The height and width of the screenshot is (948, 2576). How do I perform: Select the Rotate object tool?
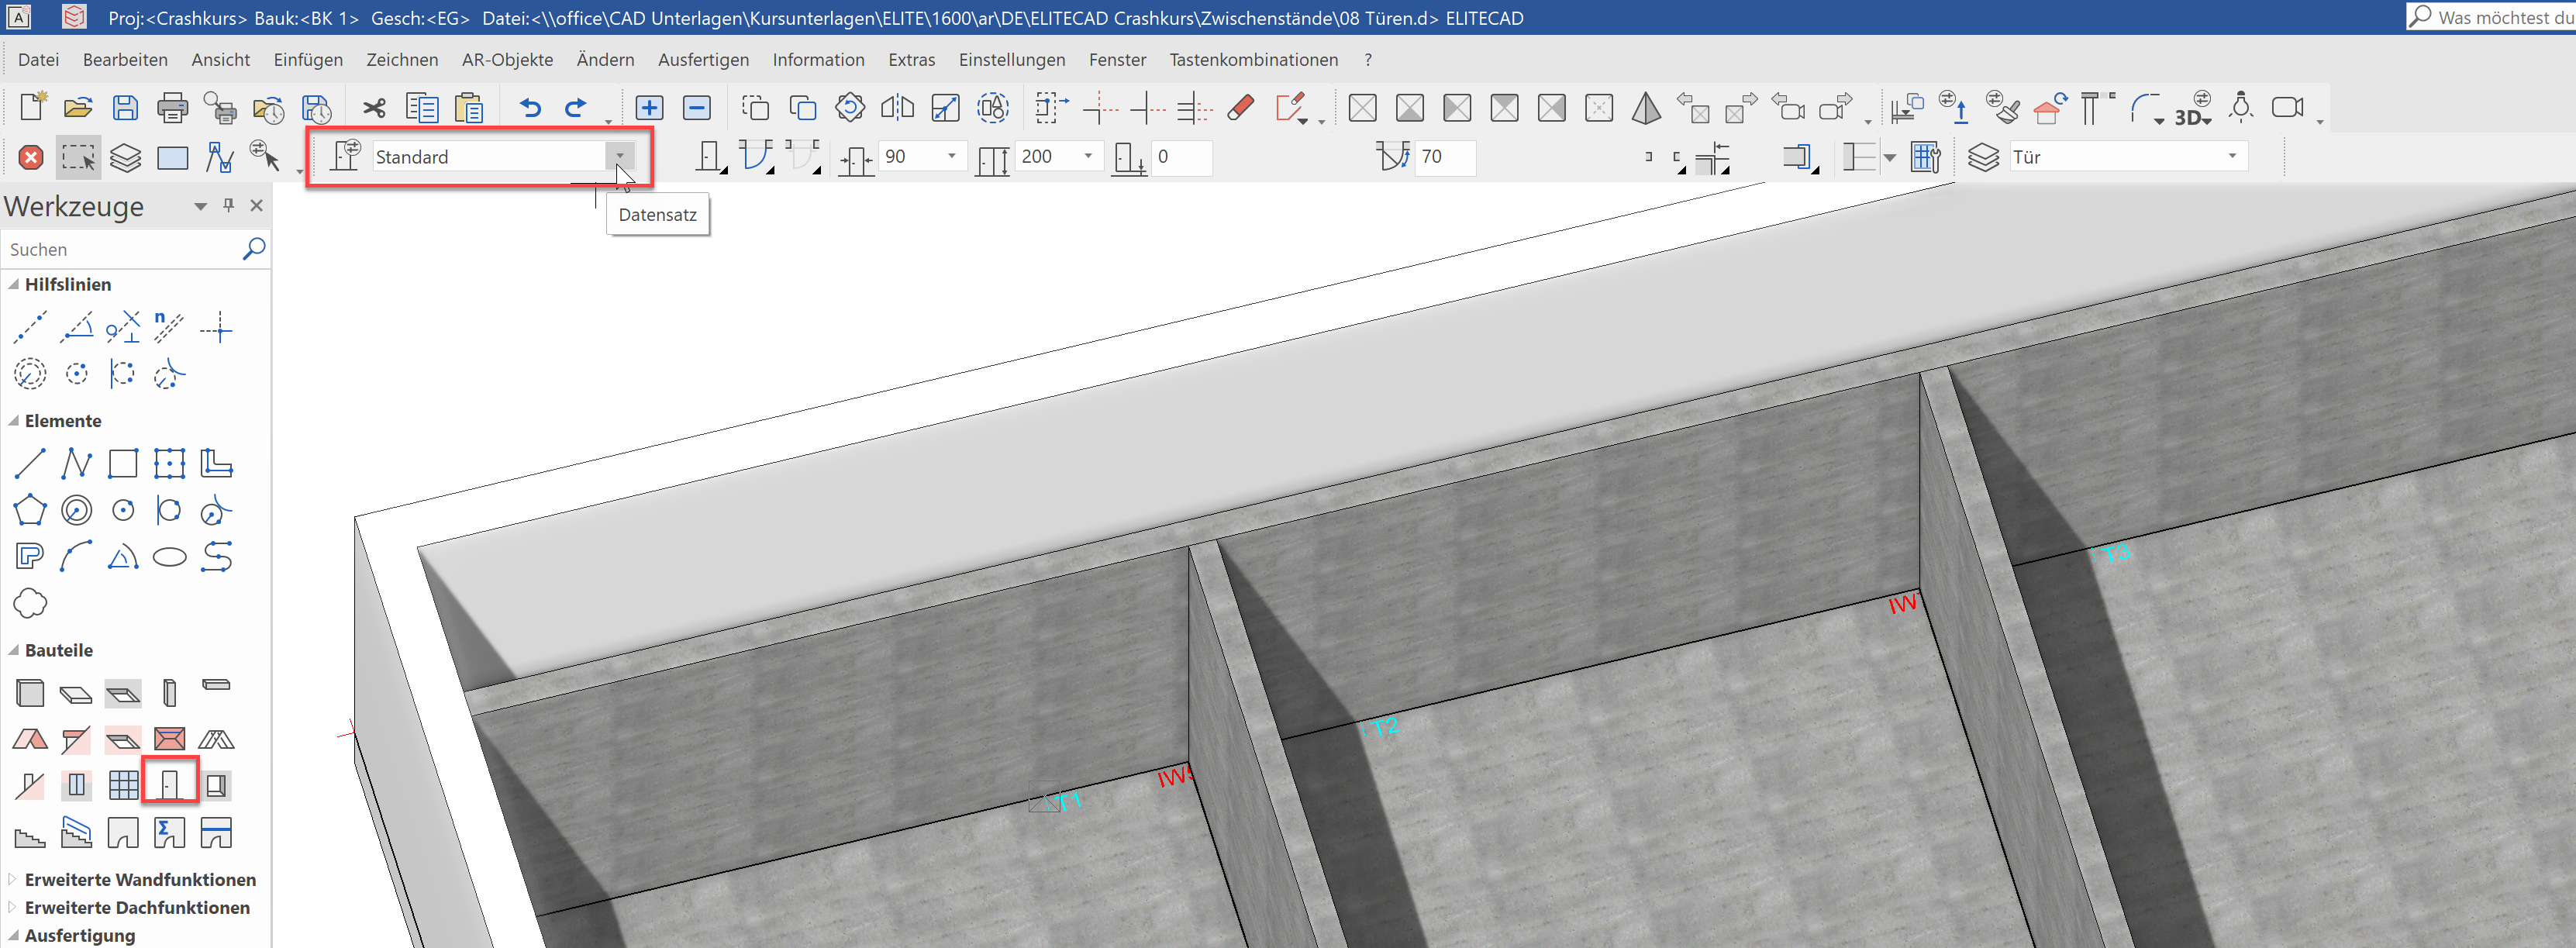click(850, 107)
